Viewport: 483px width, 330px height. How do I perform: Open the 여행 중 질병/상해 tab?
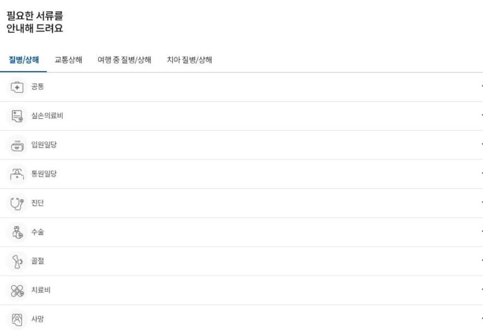pos(124,60)
